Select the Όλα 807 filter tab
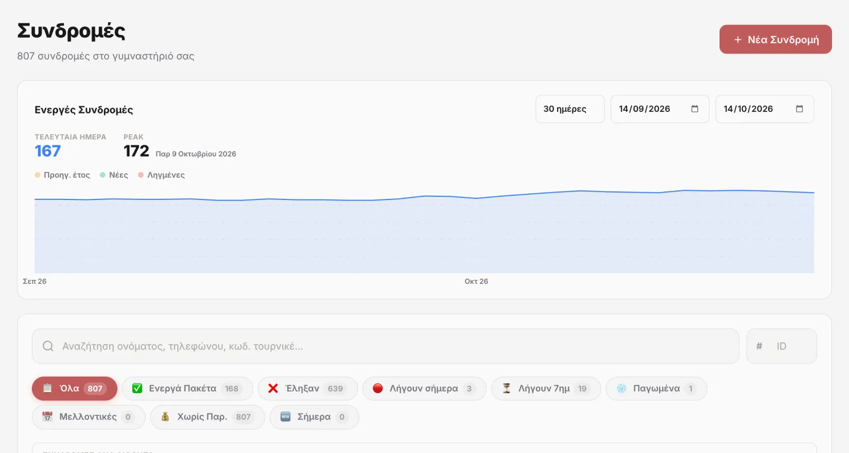The height and width of the screenshot is (453, 849). click(74, 388)
